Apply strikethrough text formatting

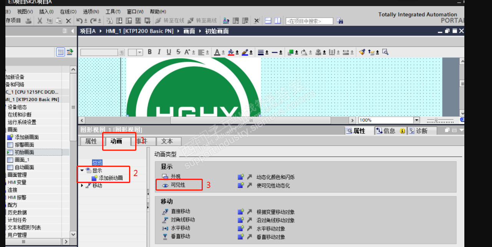(x=178, y=52)
